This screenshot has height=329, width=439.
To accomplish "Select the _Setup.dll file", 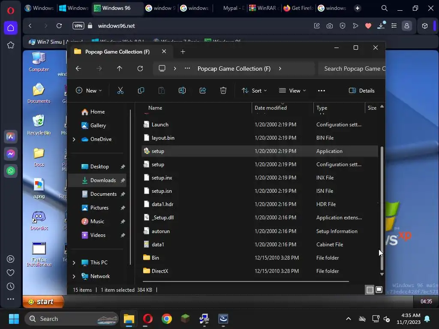I will [260, 218].
